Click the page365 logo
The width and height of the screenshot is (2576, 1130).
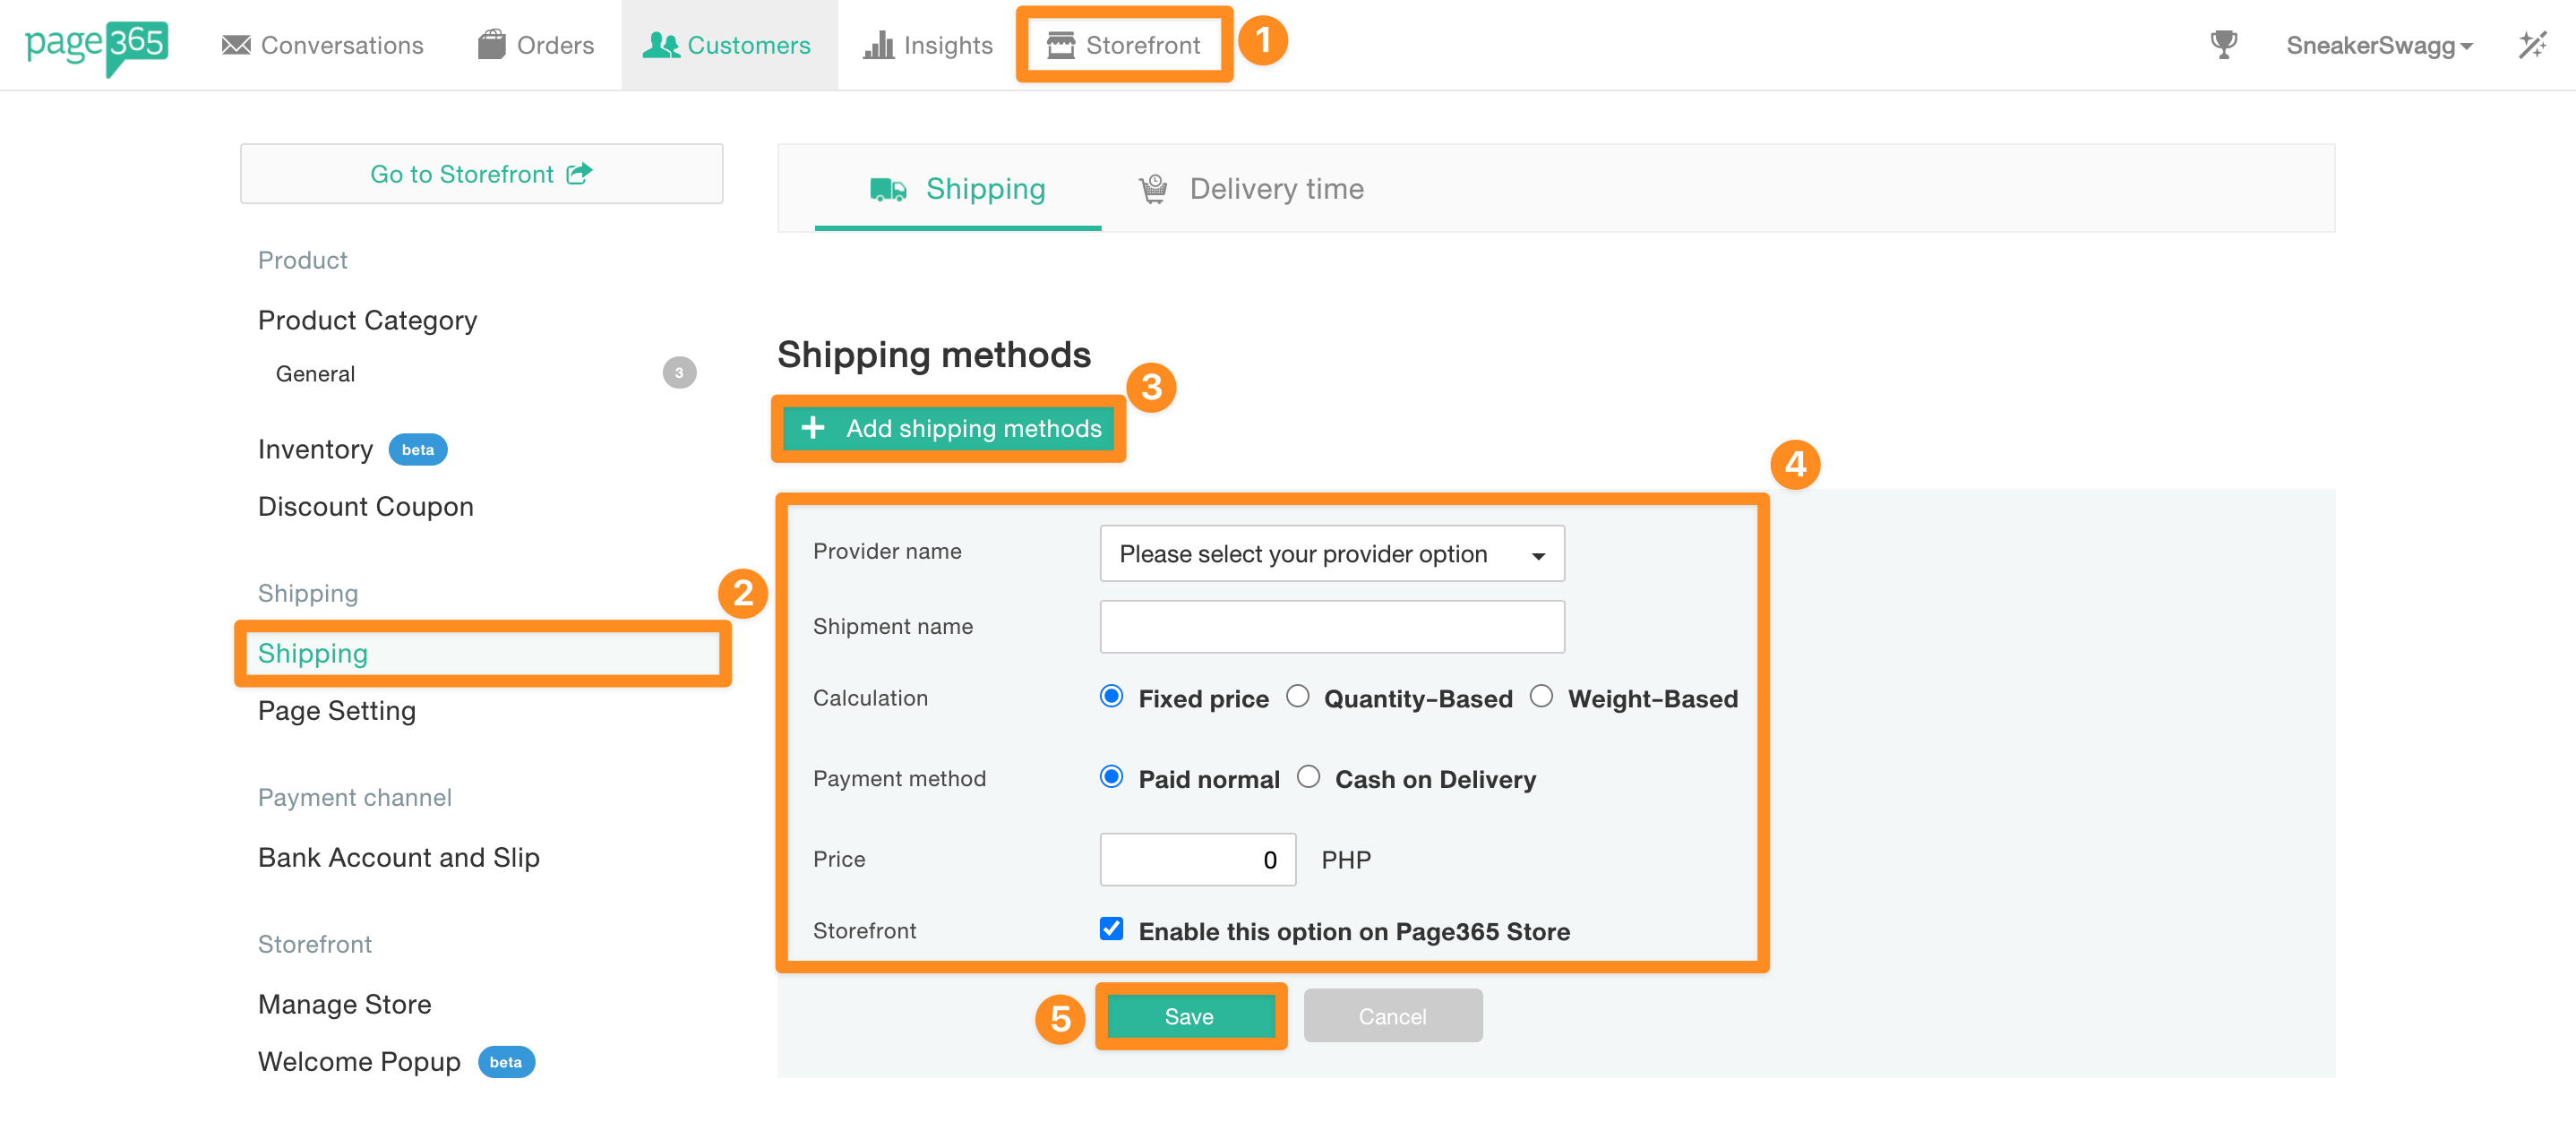point(96,45)
